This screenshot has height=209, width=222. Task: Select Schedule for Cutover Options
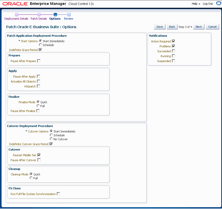click(x=51, y=135)
